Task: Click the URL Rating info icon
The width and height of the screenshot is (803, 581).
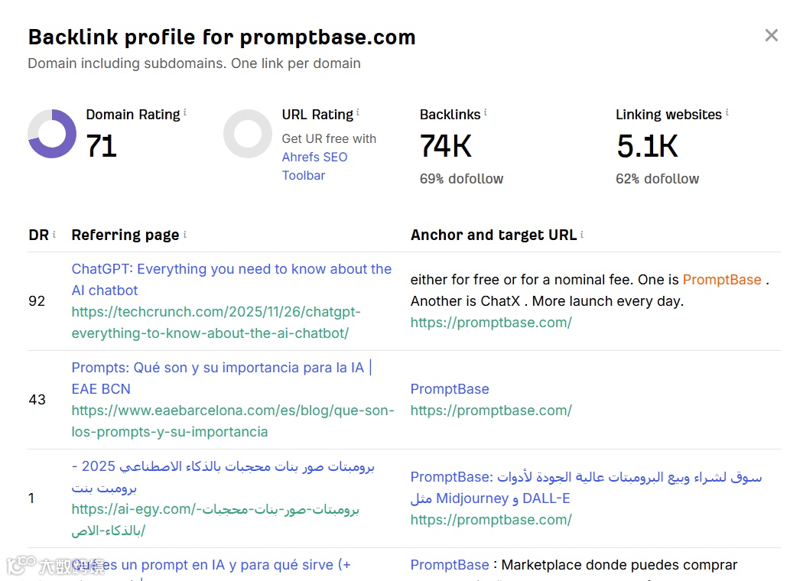Action: click(x=358, y=112)
